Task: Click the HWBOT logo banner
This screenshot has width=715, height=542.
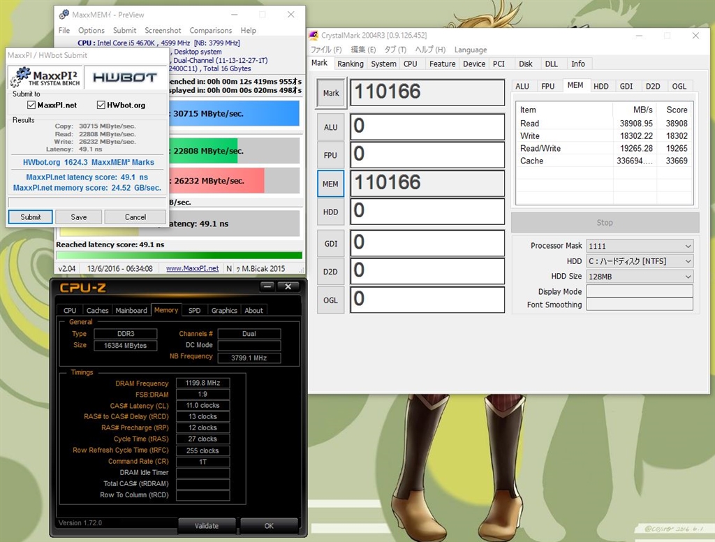Action: (x=125, y=78)
